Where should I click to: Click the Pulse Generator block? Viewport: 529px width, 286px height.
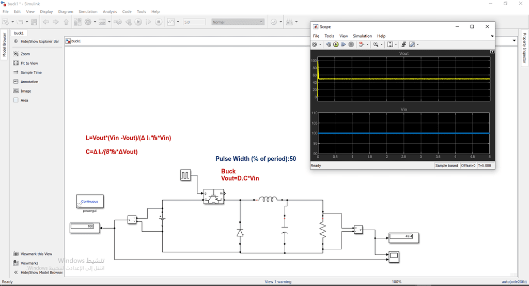[185, 175]
